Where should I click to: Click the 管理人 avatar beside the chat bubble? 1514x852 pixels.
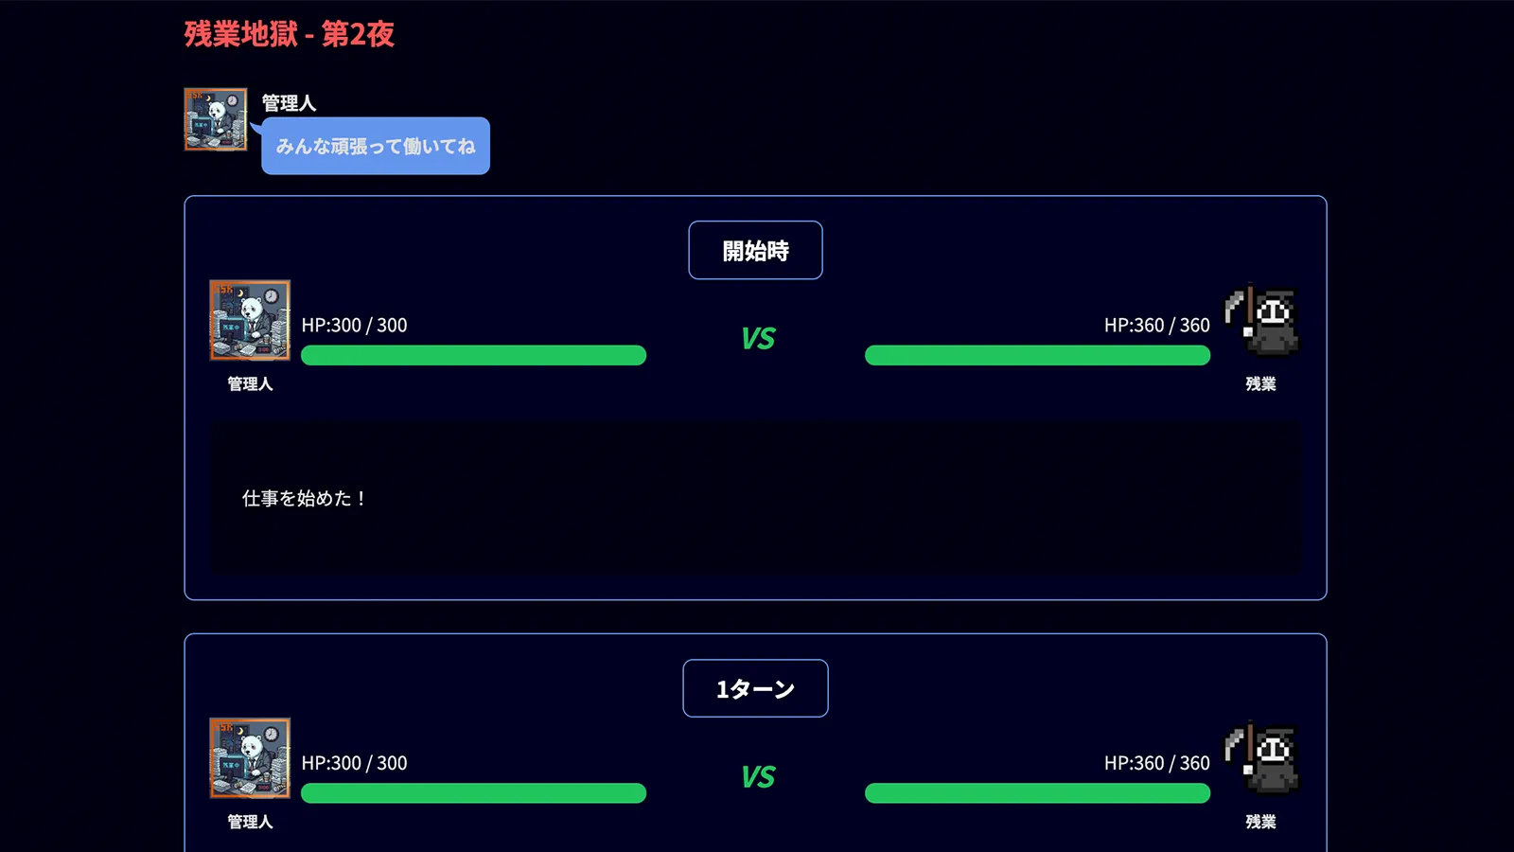click(x=216, y=120)
